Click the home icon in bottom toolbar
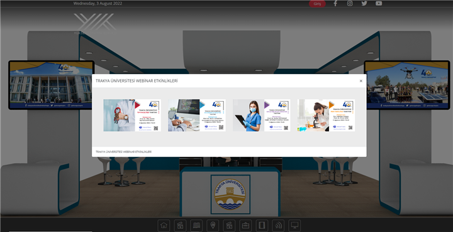 point(164,225)
